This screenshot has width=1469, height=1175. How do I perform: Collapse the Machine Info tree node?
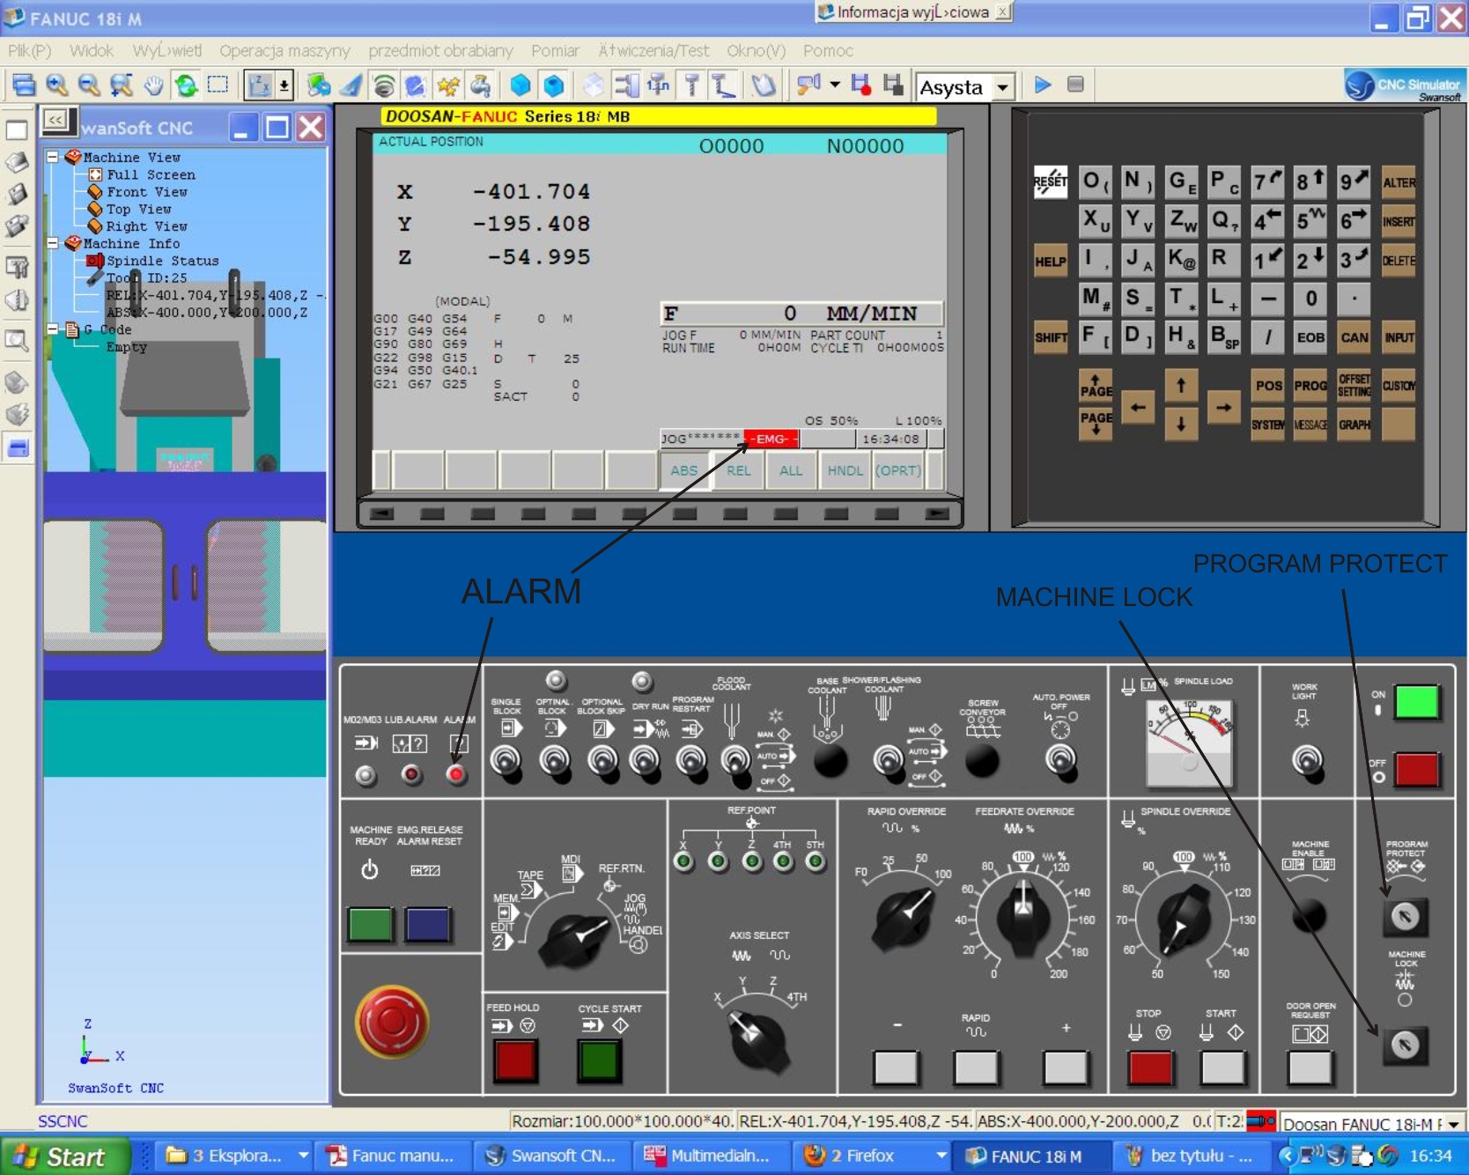[x=52, y=243]
